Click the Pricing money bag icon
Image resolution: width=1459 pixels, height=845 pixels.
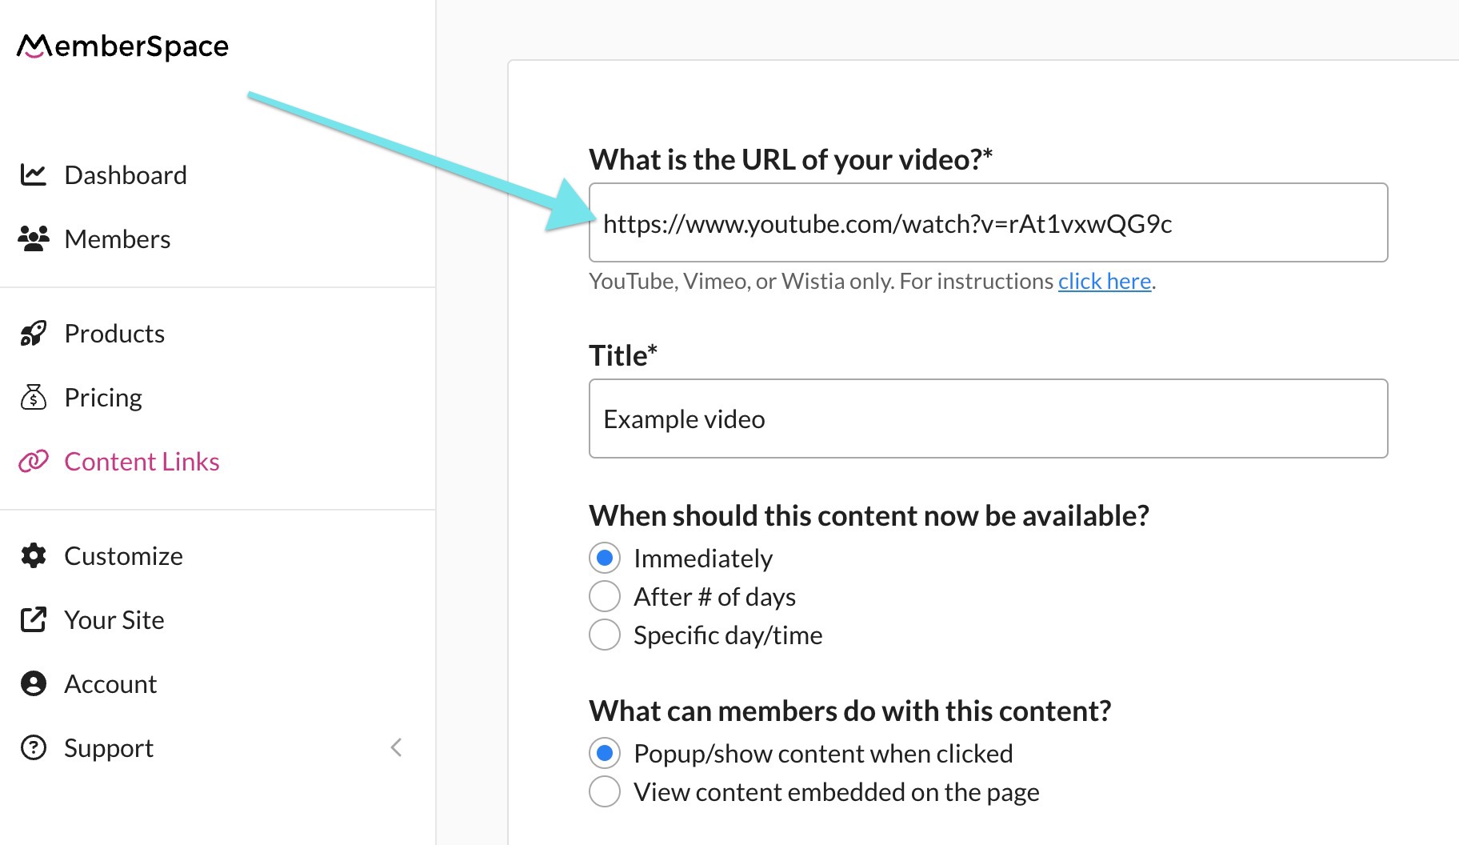[34, 397]
